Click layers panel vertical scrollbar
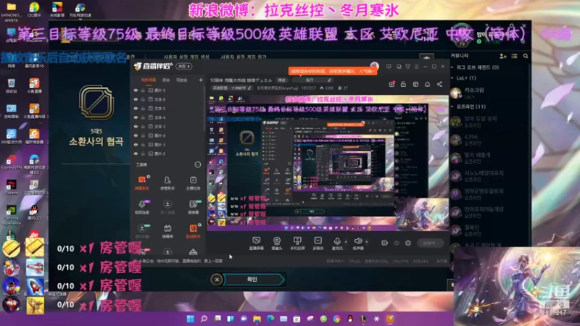Image resolution: width=580 pixels, height=326 pixels. (x=204, y=109)
